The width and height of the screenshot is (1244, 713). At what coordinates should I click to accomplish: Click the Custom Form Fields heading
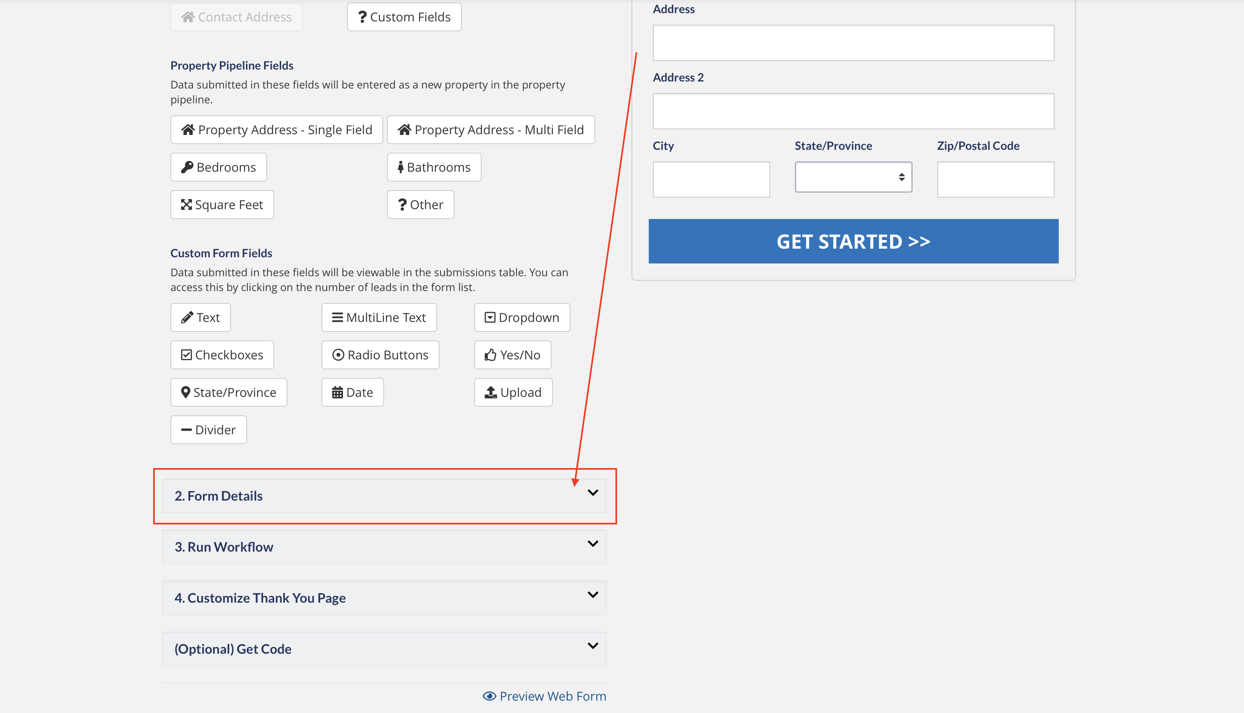point(221,253)
